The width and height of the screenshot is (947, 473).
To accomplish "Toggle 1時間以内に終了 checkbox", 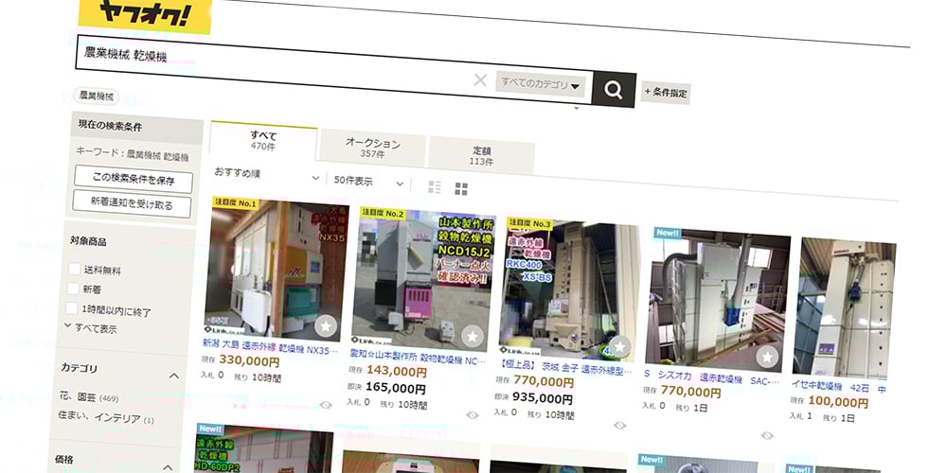I will (73, 309).
